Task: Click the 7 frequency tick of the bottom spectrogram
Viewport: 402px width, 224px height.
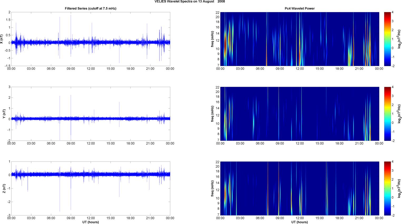Action: coord(218,215)
